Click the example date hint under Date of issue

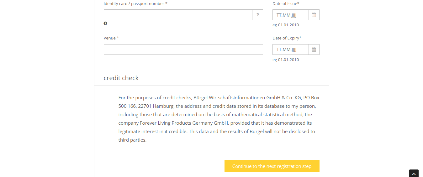286,25
